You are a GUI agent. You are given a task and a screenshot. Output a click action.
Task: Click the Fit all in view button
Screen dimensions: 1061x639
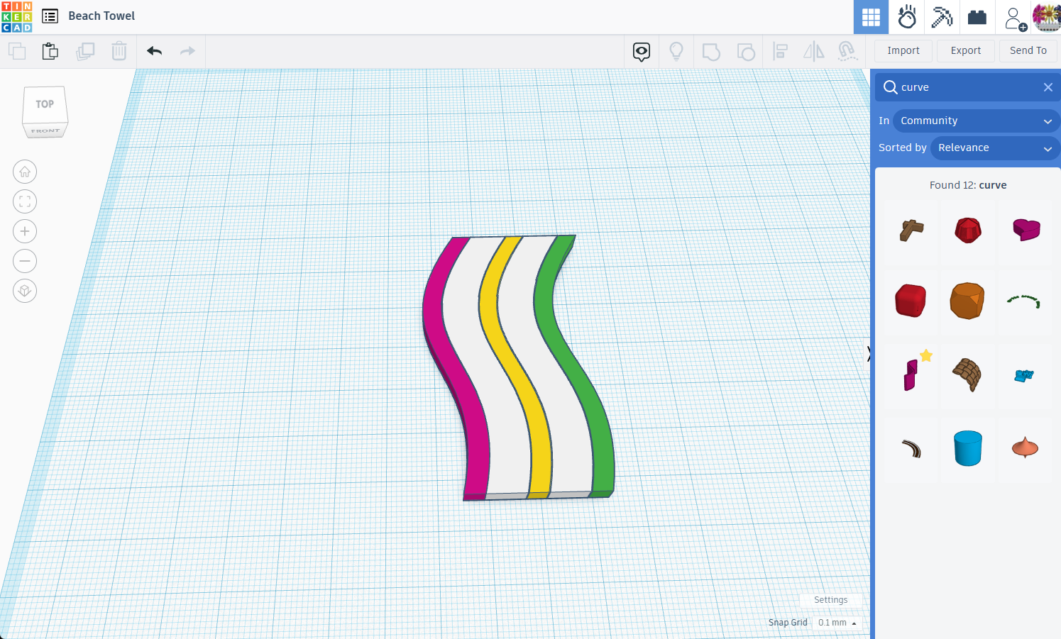[25, 201]
